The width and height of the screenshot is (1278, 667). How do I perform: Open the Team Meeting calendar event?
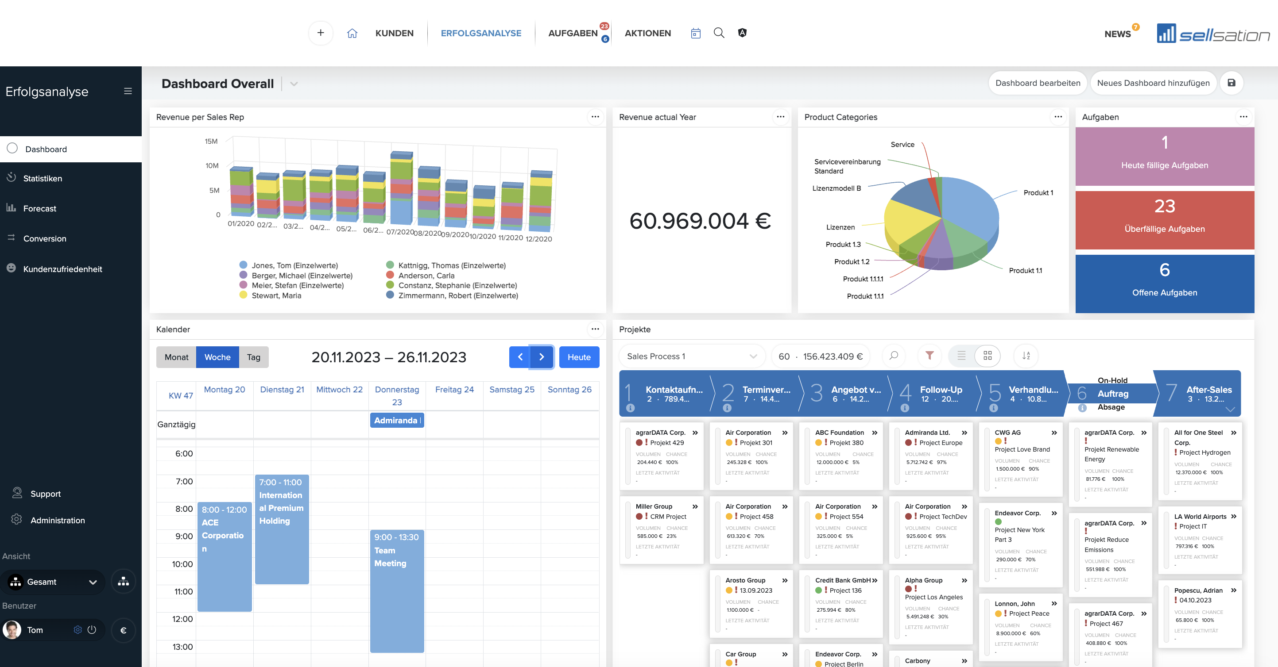coord(397,591)
